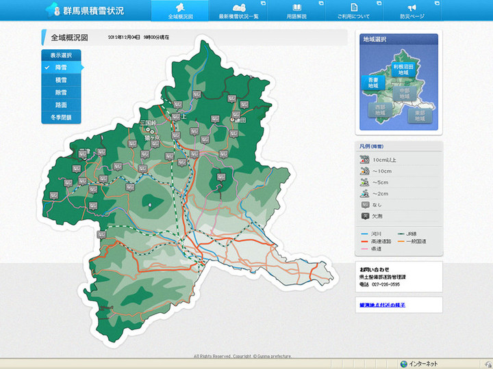Click new-window icon on ご利用について tab
The image size is (493, 369).
[x=379, y=3]
